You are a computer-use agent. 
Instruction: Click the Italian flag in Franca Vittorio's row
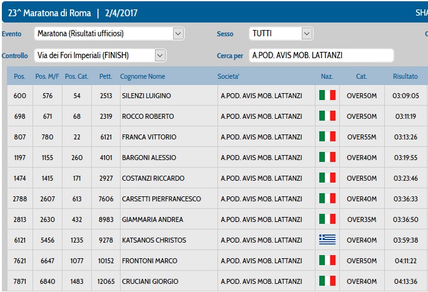pos(327,137)
